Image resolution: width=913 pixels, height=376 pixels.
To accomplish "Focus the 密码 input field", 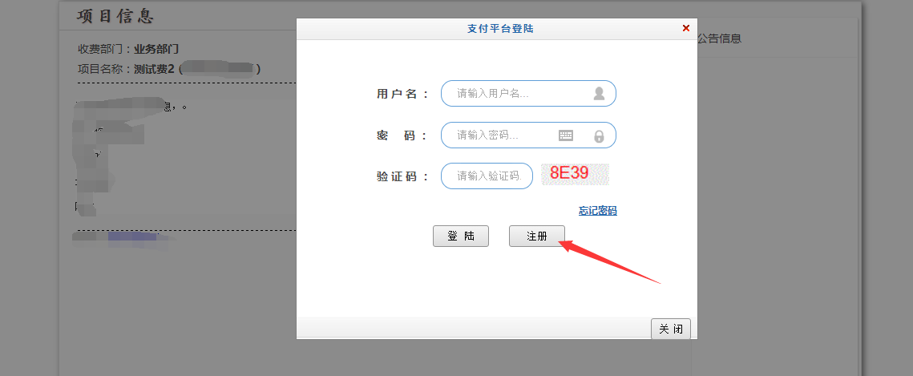I will [501, 135].
